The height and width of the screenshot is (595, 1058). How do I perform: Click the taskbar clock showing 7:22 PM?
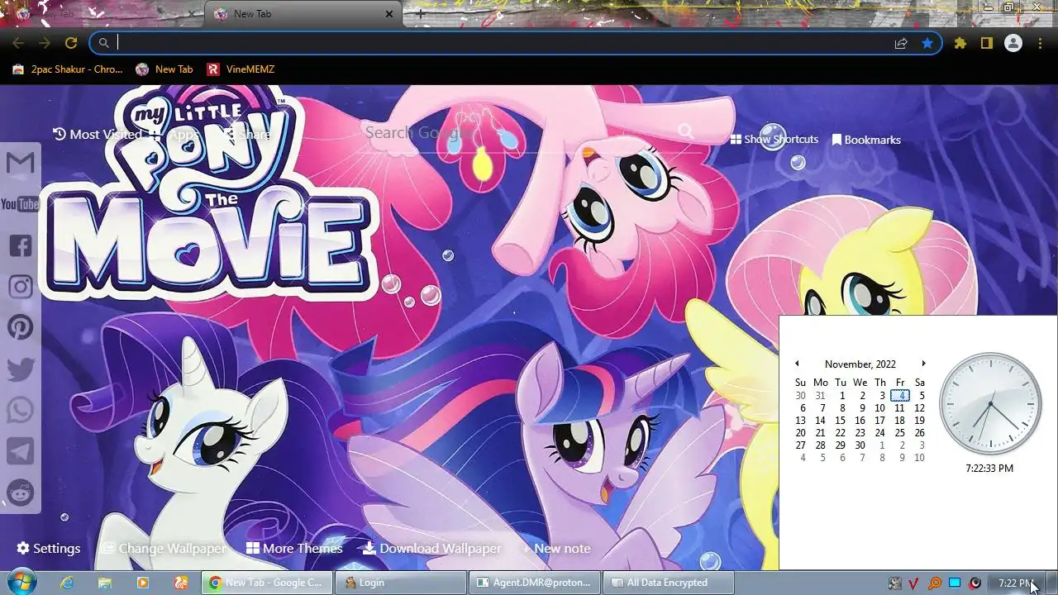tap(1016, 583)
